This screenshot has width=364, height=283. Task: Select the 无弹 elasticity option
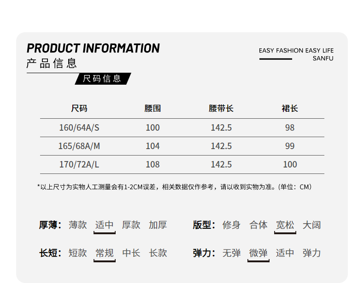pyautogui.click(x=231, y=253)
